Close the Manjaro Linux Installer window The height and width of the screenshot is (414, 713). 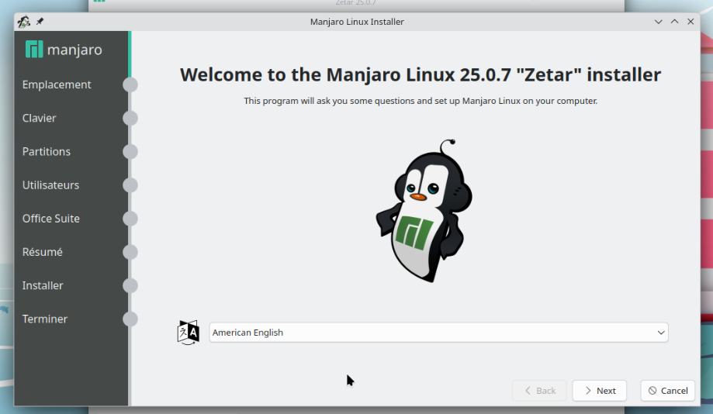pos(691,22)
